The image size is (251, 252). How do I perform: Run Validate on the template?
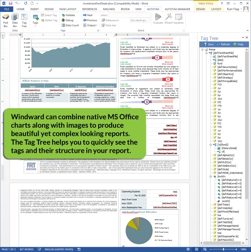pos(68,15)
